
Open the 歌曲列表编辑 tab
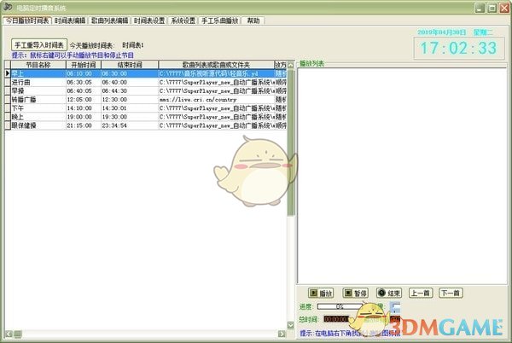(134, 20)
